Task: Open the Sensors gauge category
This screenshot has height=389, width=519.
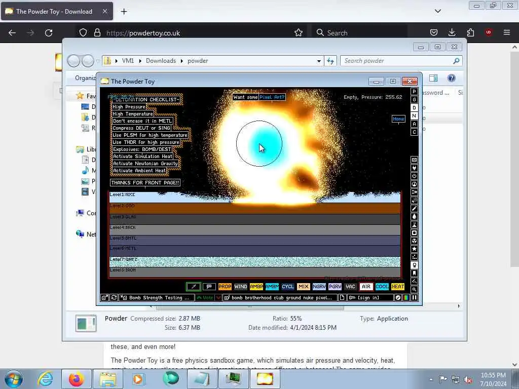Action: 414,184
